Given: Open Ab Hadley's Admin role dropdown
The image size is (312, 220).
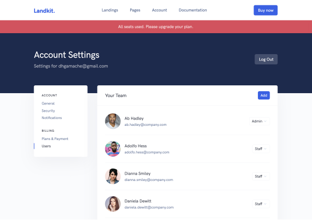Looking at the screenshot, I should pos(259,121).
